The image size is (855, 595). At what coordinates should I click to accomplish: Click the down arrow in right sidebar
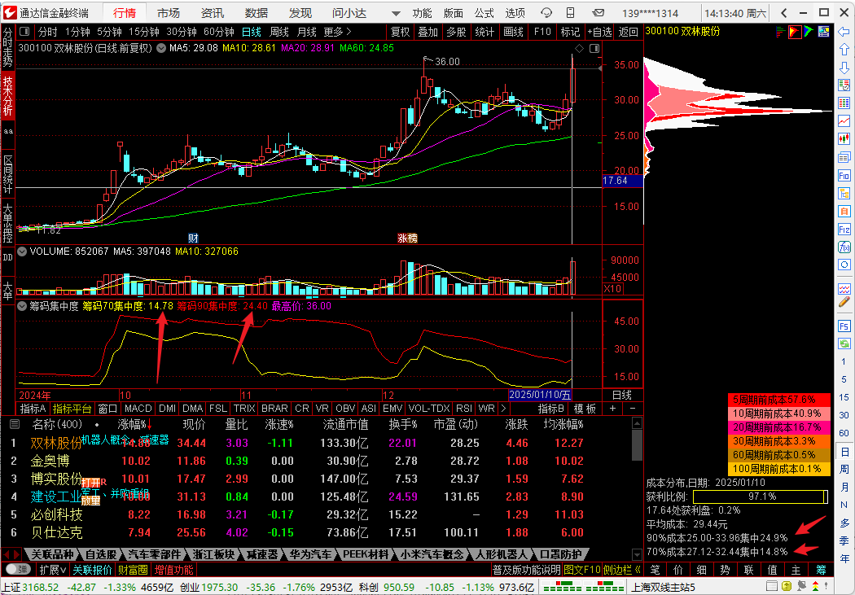[x=844, y=68]
